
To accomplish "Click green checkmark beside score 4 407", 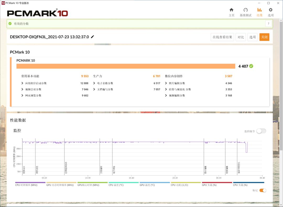I will point(251,66).
